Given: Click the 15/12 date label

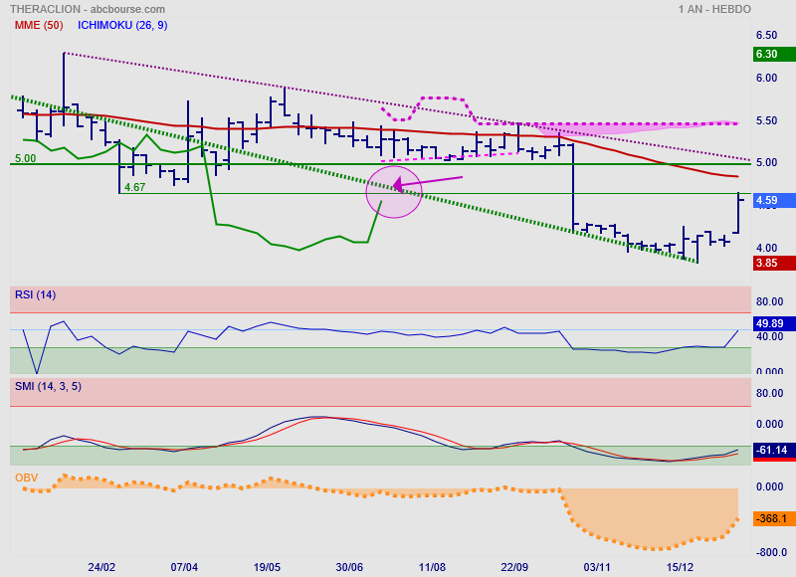Looking at the screenshot, I should pyautogui.click(x=680, y=567).
